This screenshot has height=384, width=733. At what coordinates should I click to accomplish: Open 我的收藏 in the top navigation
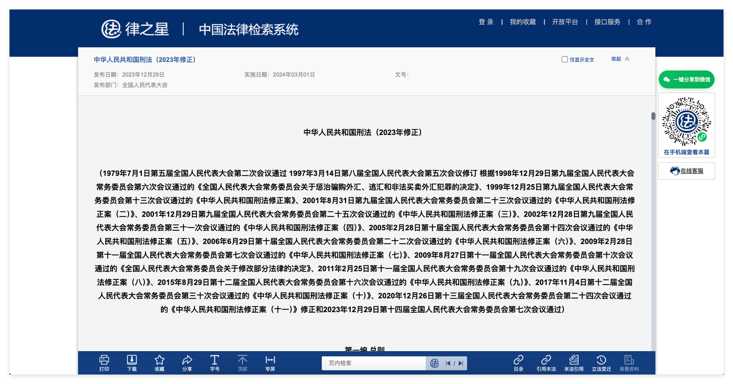pyautogui.click(x=523, y=22)
